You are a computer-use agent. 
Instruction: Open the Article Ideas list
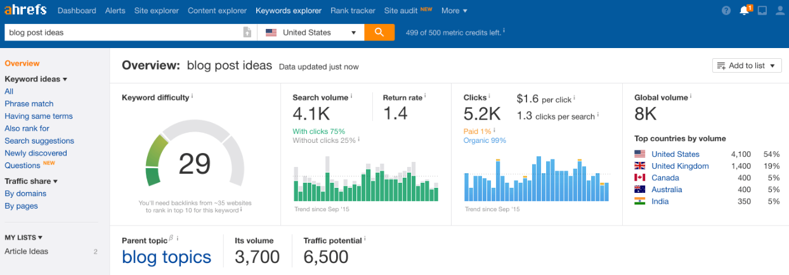tap(26, 251)
